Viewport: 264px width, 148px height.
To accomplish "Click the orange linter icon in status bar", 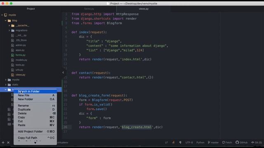I will click(173, 142).
